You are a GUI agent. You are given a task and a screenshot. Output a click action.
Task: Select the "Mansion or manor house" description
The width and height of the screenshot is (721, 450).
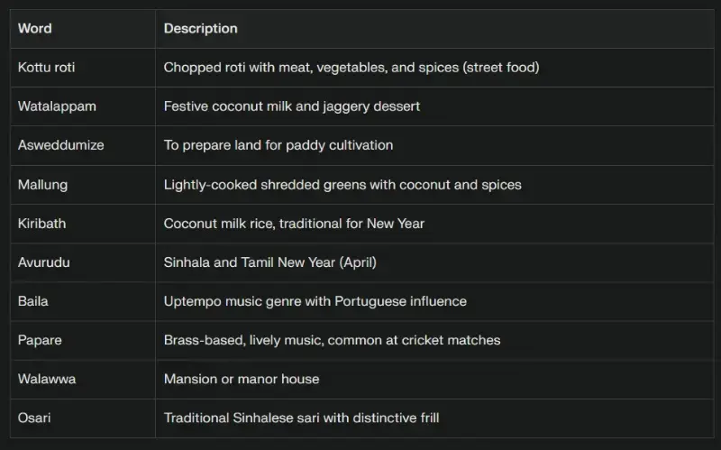(242, 379)
